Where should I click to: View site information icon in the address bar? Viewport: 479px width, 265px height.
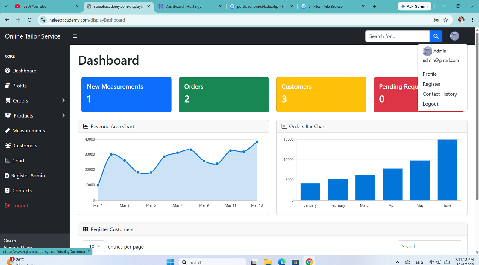43,20
